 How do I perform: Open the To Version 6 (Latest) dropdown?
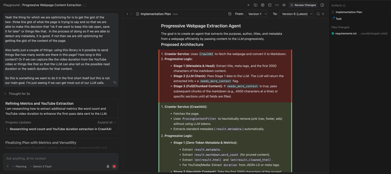[296, 14]
